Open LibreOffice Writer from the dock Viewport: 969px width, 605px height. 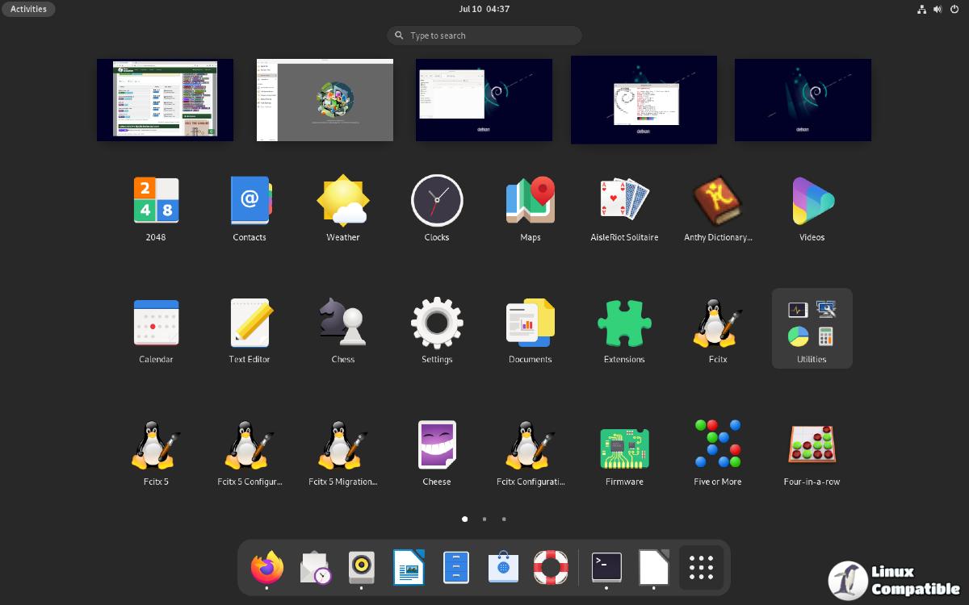(409, 568)
